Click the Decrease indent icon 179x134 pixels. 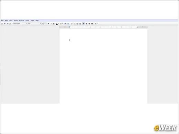[x=77, y=24]
